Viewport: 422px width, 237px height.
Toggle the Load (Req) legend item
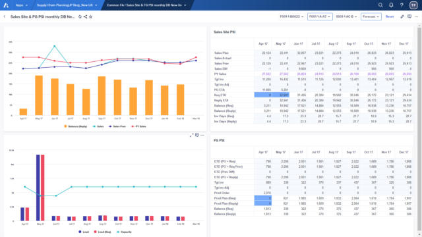coord(102,232)
